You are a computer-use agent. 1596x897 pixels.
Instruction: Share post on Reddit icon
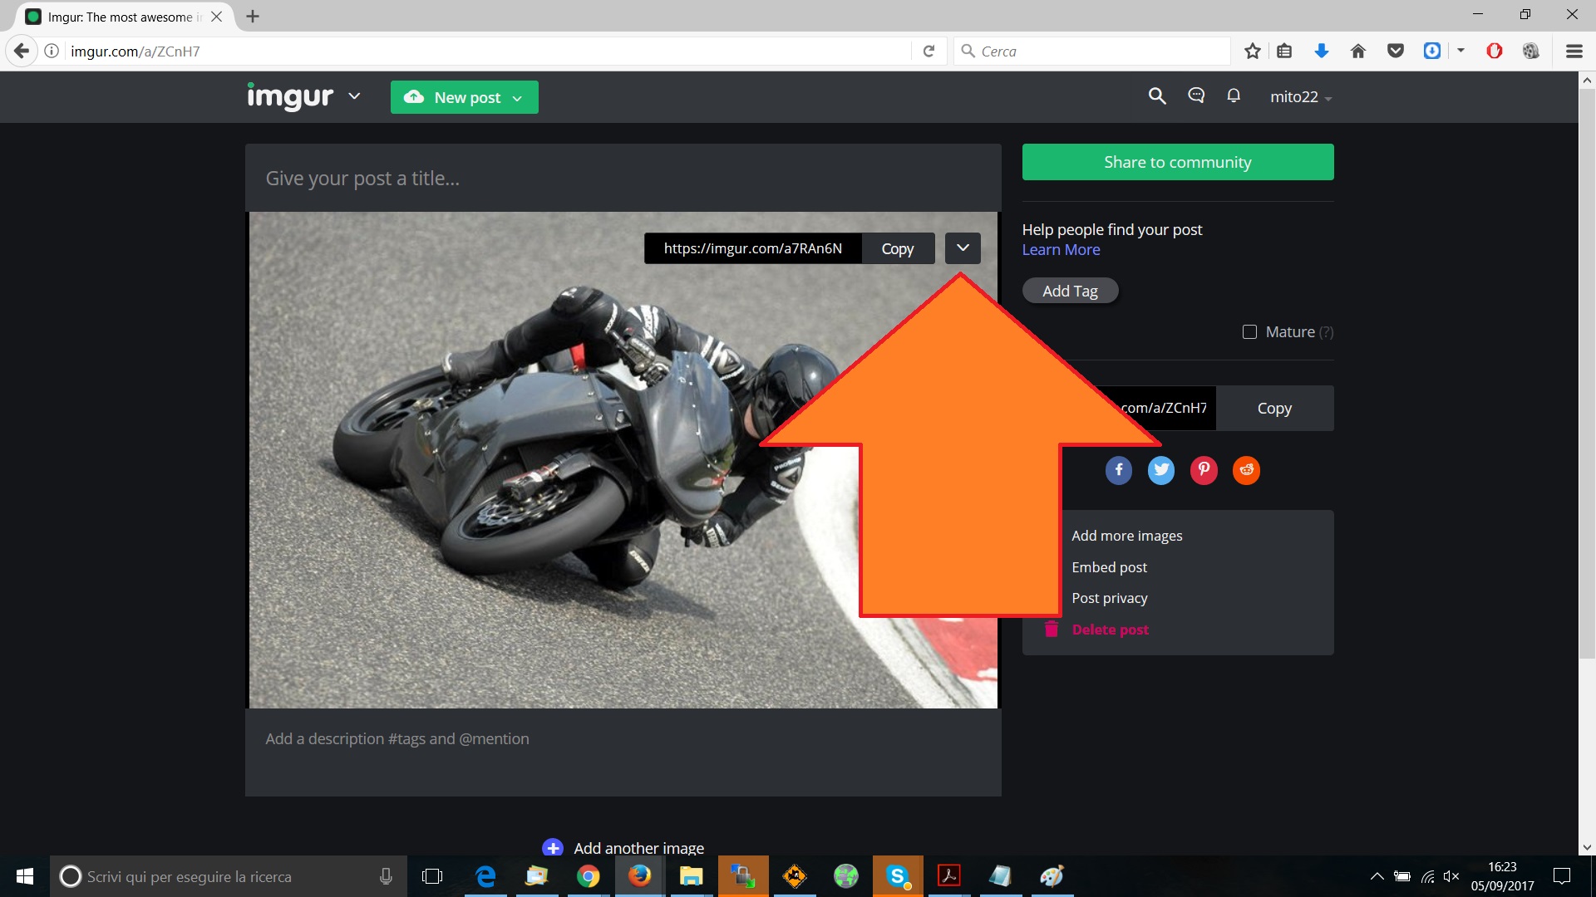(x=1246, y=470)
